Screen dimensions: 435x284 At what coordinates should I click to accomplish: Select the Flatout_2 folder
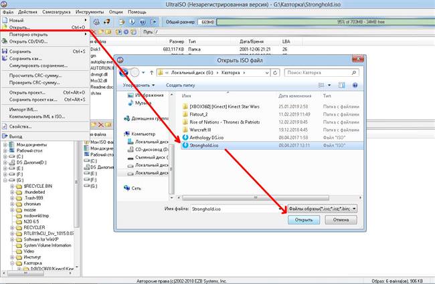point(272,114)
